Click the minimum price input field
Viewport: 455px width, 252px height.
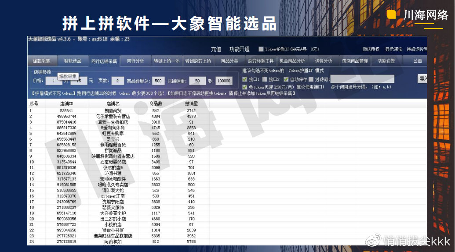point(54,81)
